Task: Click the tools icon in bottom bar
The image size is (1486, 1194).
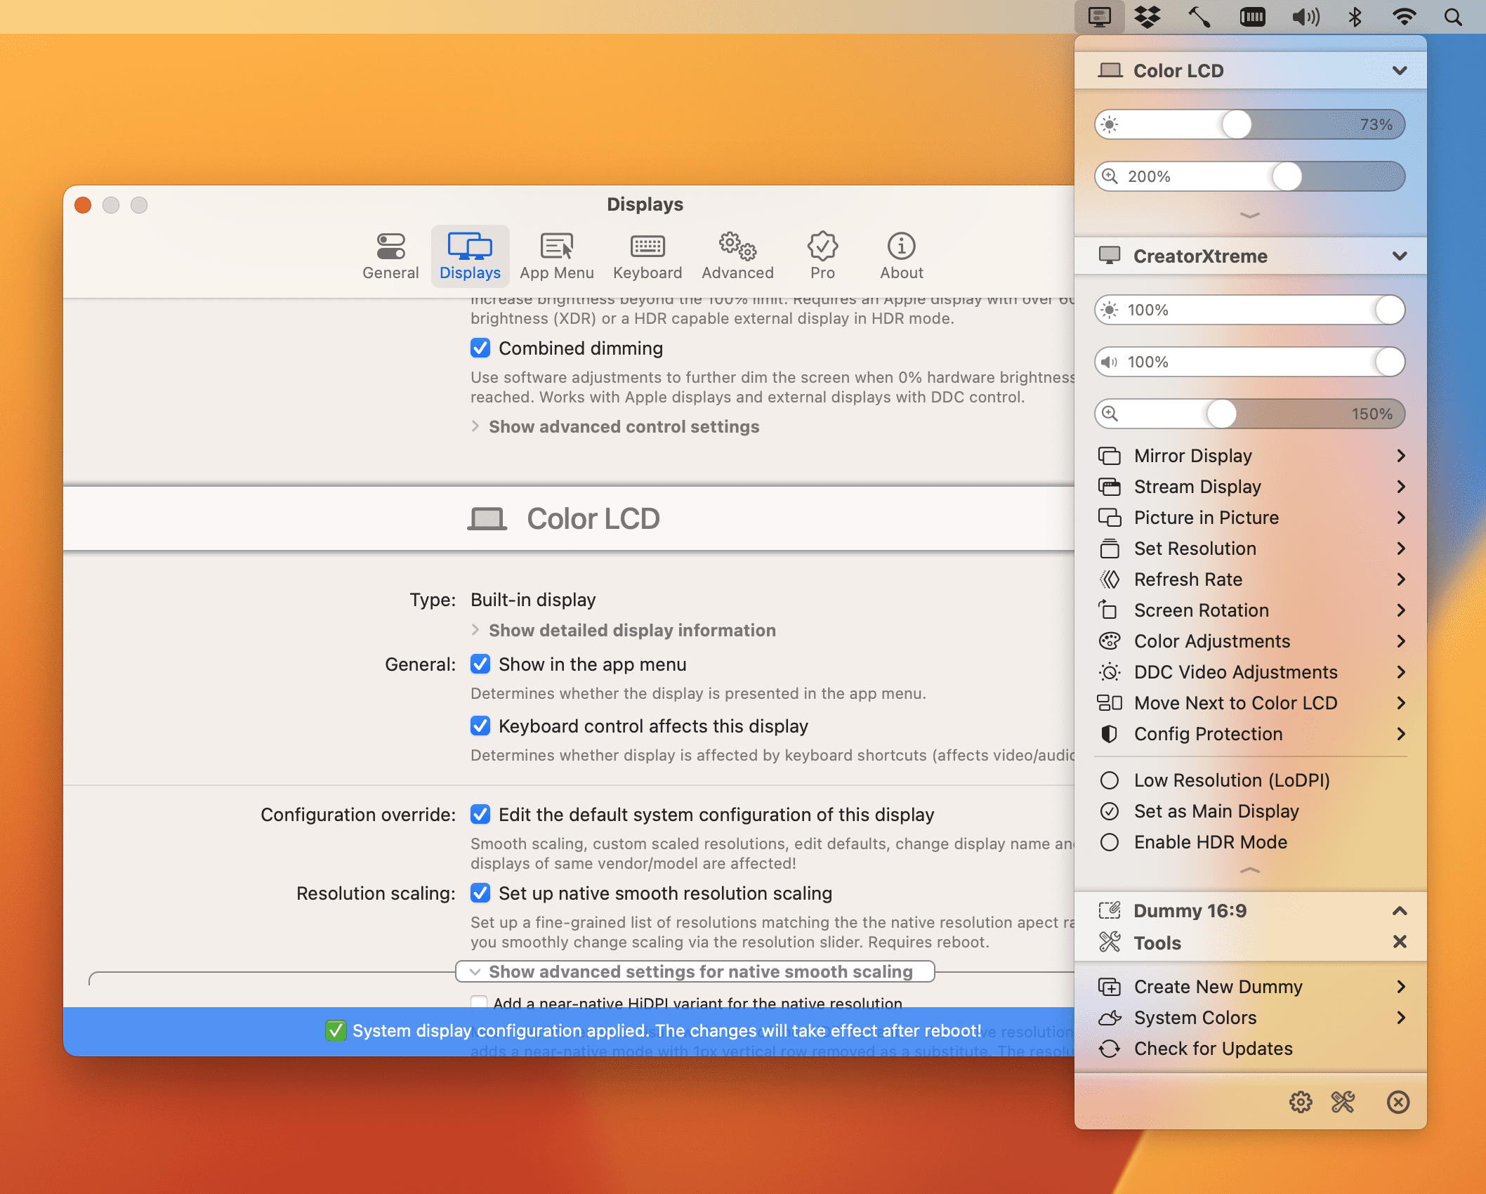Action: coord(1343,1102)
